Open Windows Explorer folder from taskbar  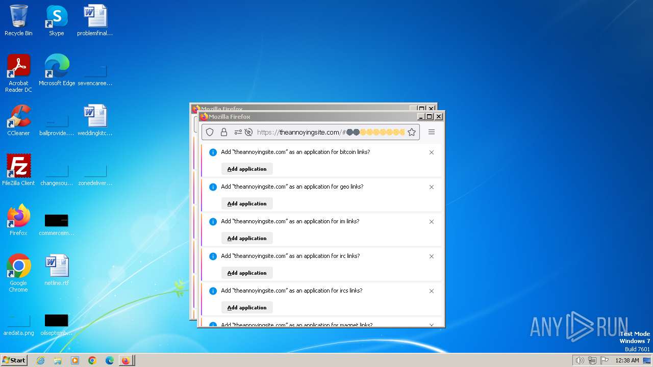click(58, 360)
